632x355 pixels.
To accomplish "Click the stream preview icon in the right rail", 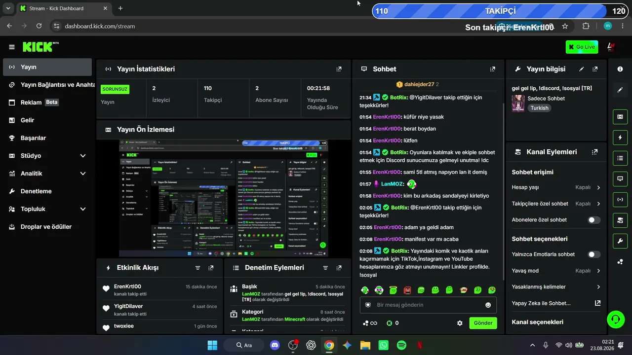I will 620,116.
